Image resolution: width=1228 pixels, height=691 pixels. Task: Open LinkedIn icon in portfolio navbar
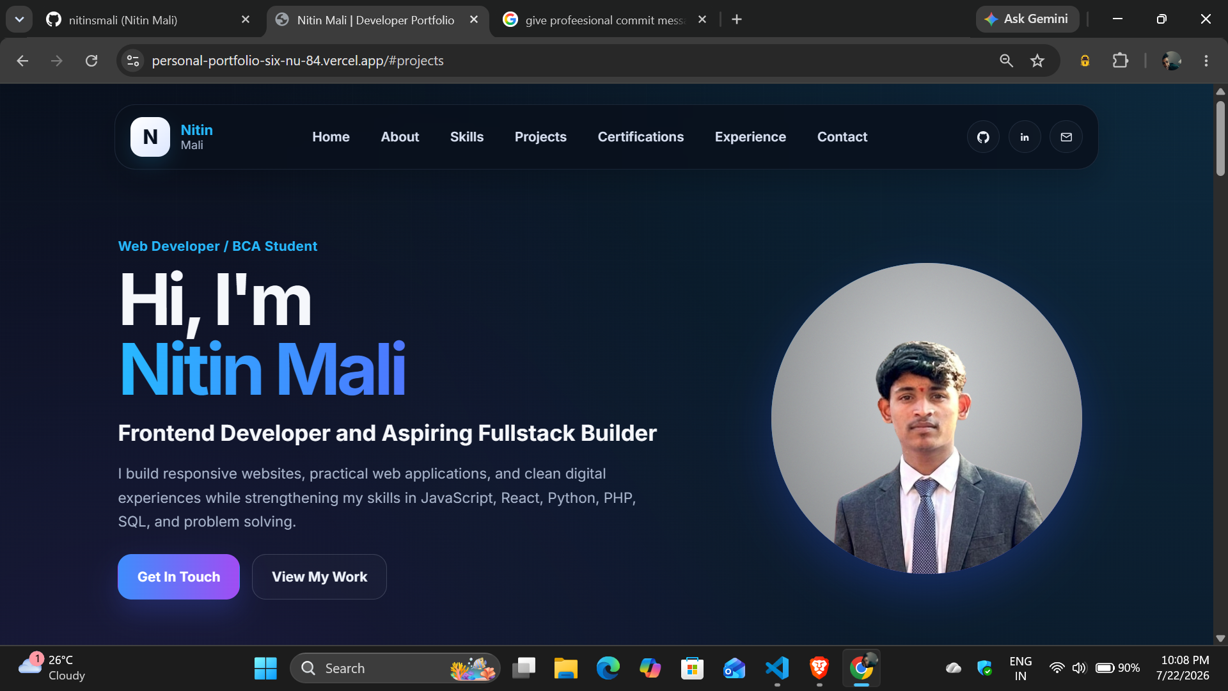1025,137
